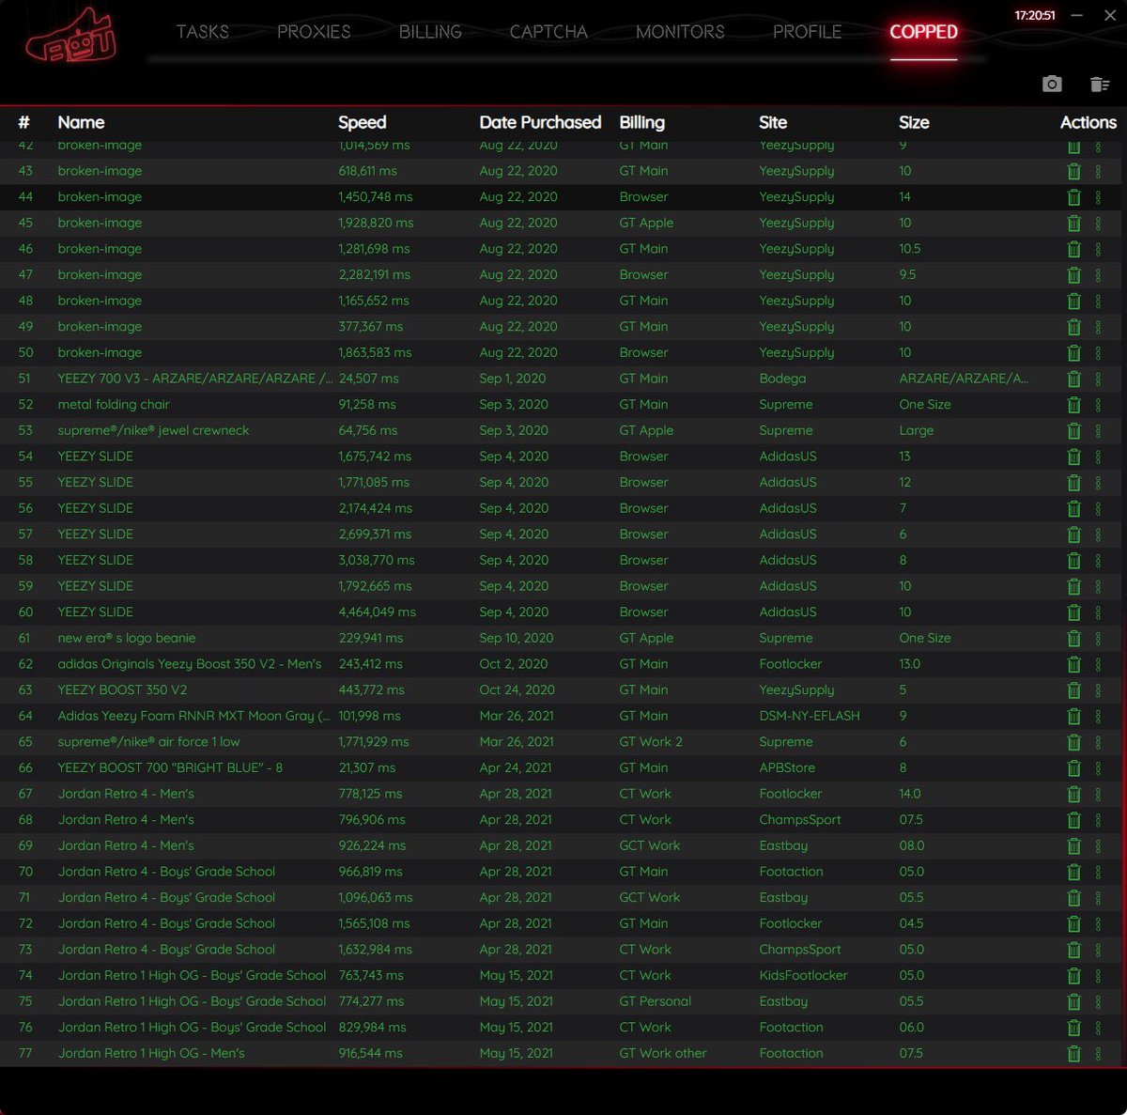Sort by the Speed column header

[x=363, y=122]
